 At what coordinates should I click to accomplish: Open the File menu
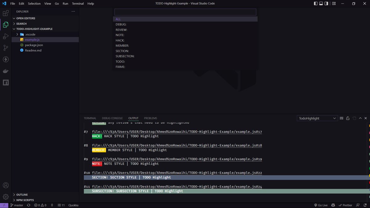coord(12,4)
